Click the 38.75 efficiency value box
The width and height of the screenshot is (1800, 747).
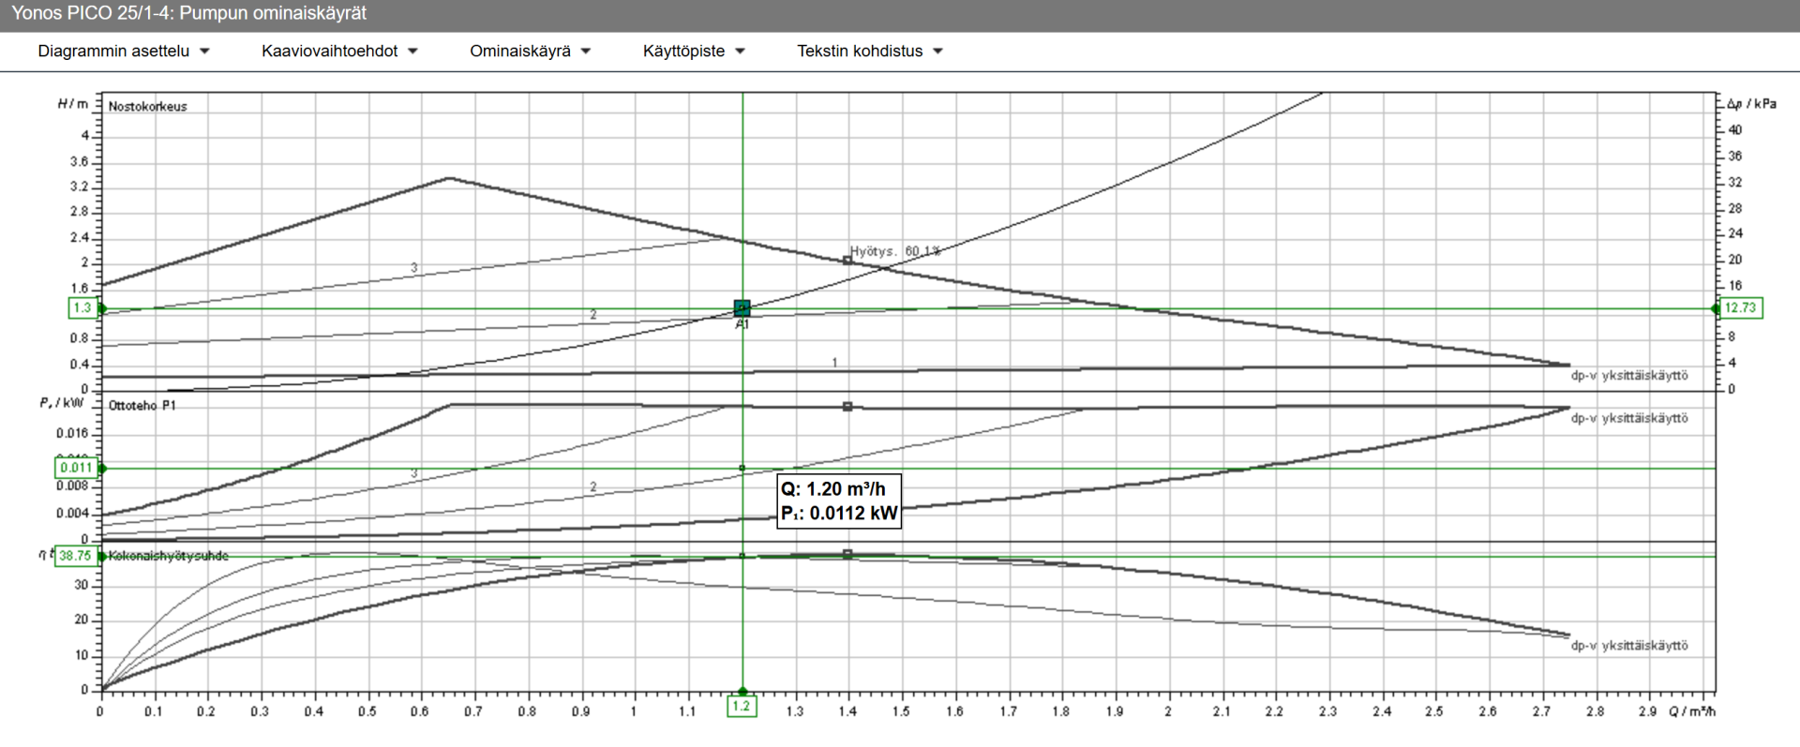75,556
